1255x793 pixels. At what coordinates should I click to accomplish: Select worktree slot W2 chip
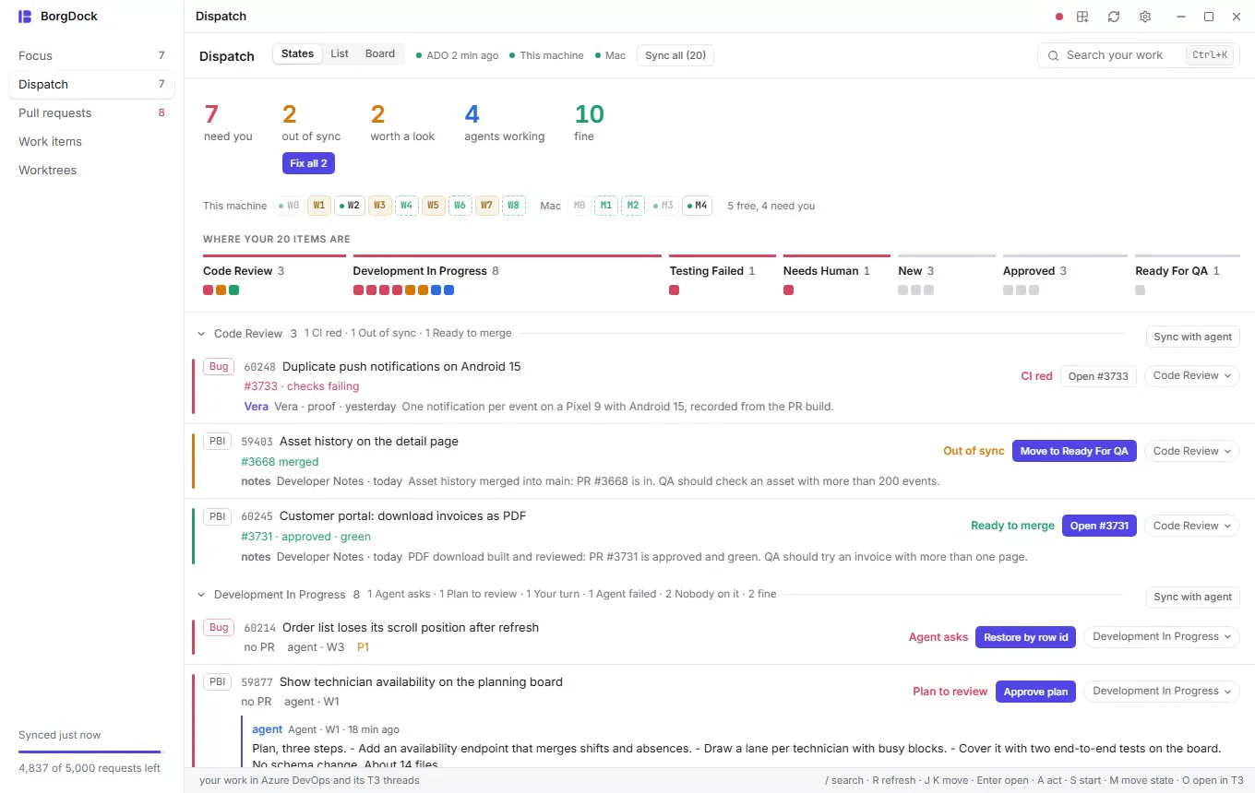click(349, 206)
